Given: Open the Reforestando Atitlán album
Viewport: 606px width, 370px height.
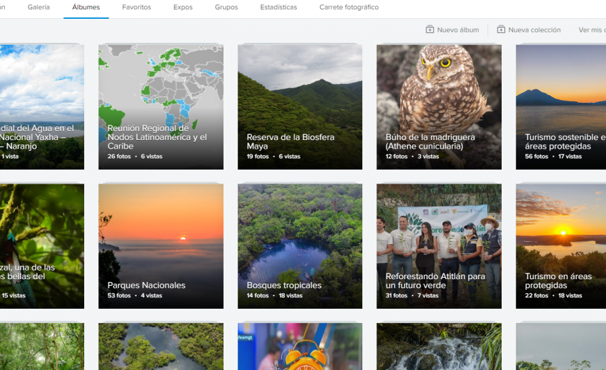Looking at the screenshot, I should [x=439, y=246].
